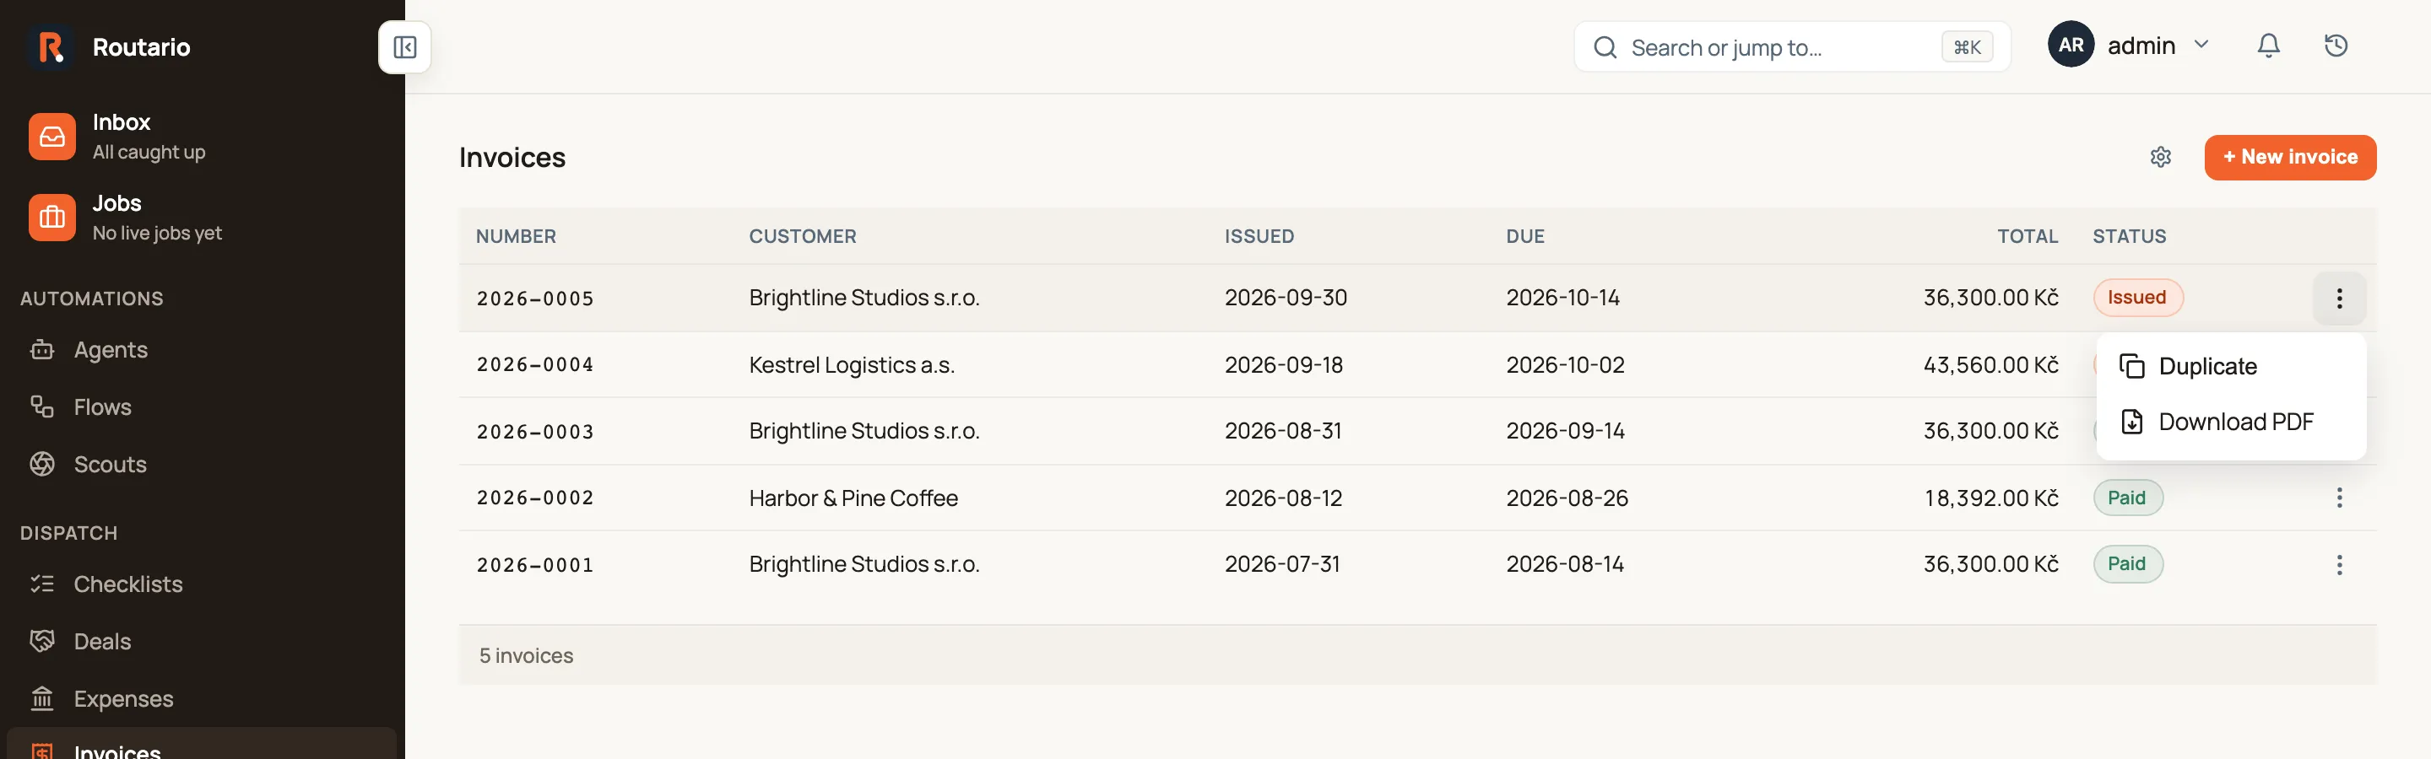2431x759 pixels.
Task: Choose Duplicate from the context menu
Action: click(2230, 366)
